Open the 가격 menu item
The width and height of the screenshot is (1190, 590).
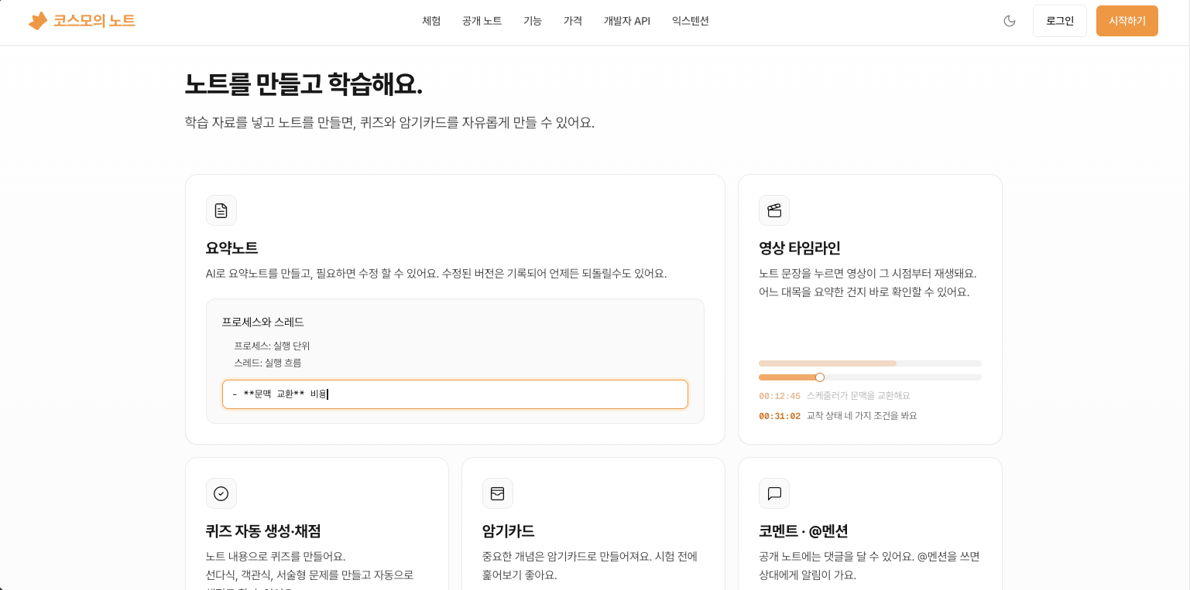(573, 21)
